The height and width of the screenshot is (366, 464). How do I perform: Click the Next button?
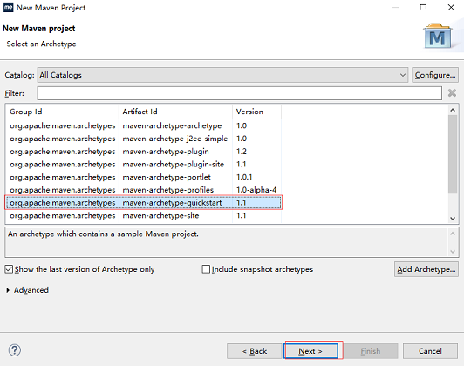point(310,351)
